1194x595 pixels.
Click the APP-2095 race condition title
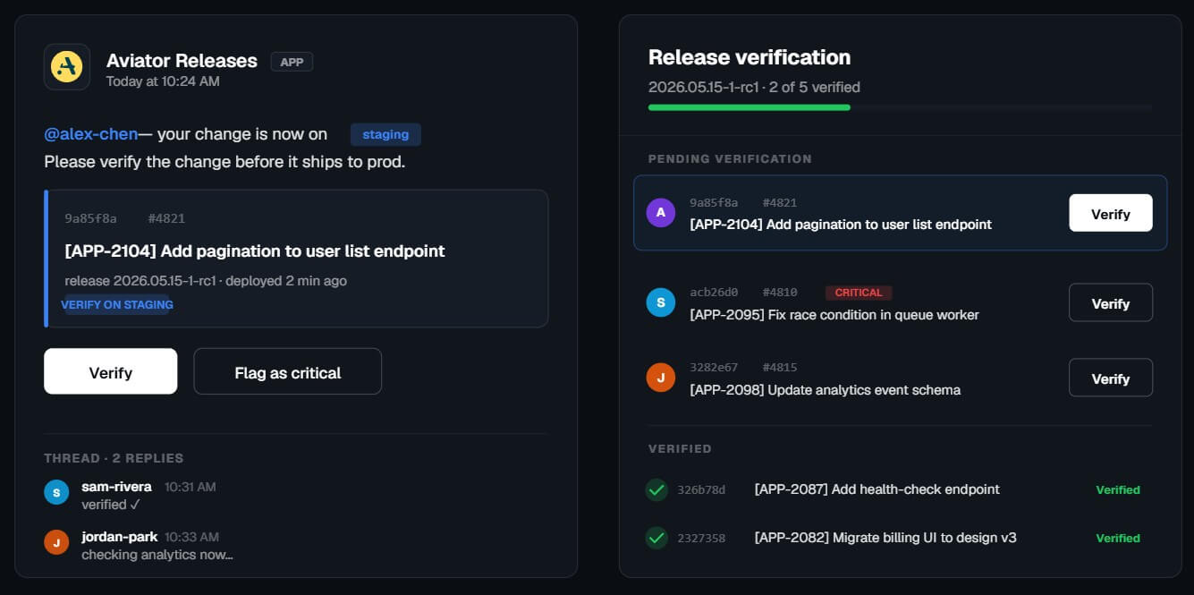[x=834, y=315]
